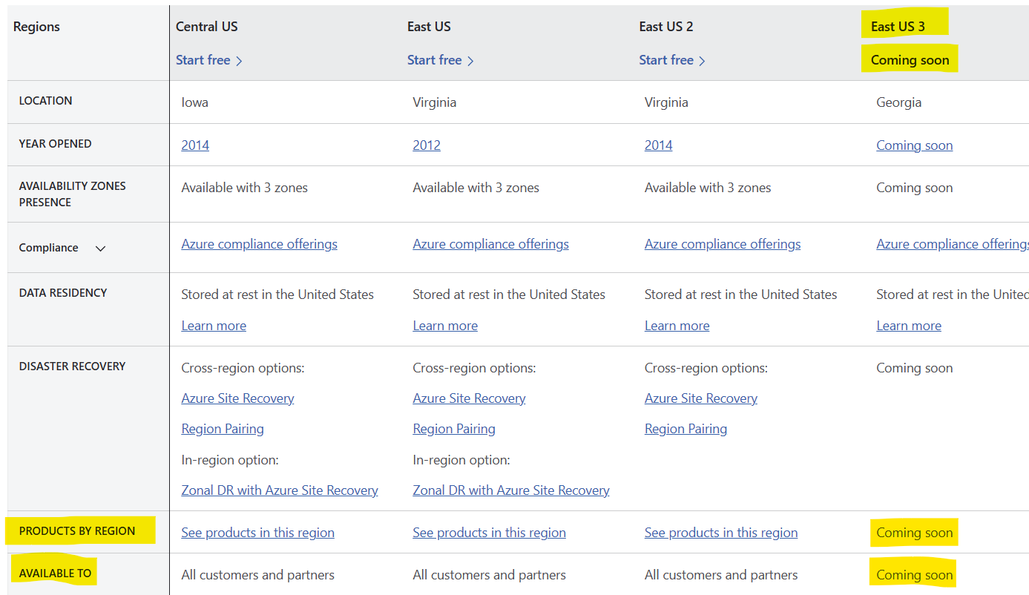Click Learn more under East US 3 data residency

tap(908, 326)
